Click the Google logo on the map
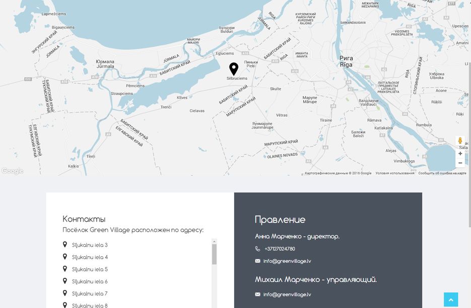 coord(12,171)
